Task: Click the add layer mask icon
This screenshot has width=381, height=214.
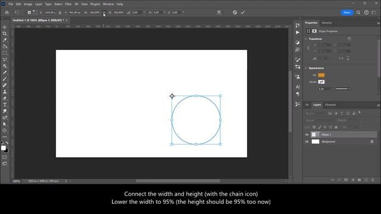Action: (x=346, y=180)
